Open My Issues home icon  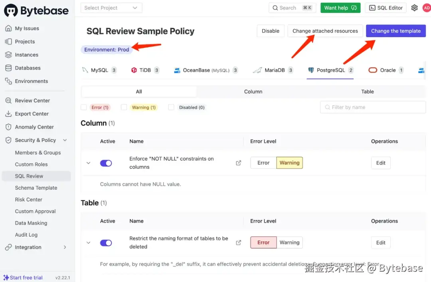click(x=8, y=28)
